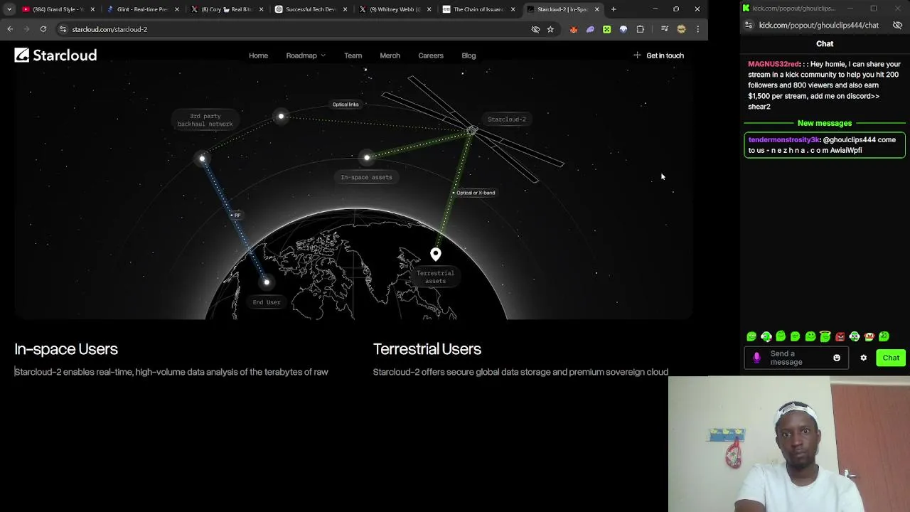Image resolution: width=910 pixels, height=512 pixels.
Task: Open the Team nav link
Action: point(353,55)
